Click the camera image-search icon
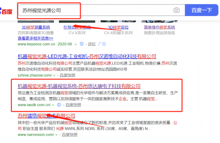Viewport: 220px width, 143px height. [x=176, y=10]
